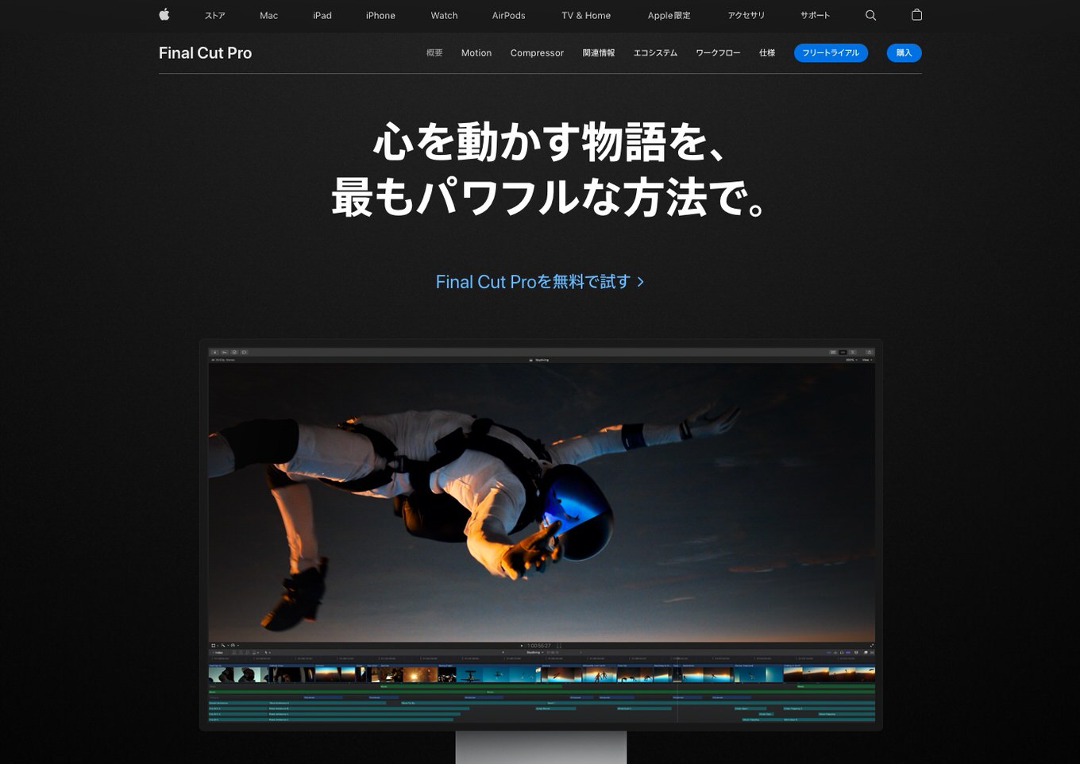Screen dimensions: 1080x764
Task: Click the フリートライアル button
Action: pos(831,53)
